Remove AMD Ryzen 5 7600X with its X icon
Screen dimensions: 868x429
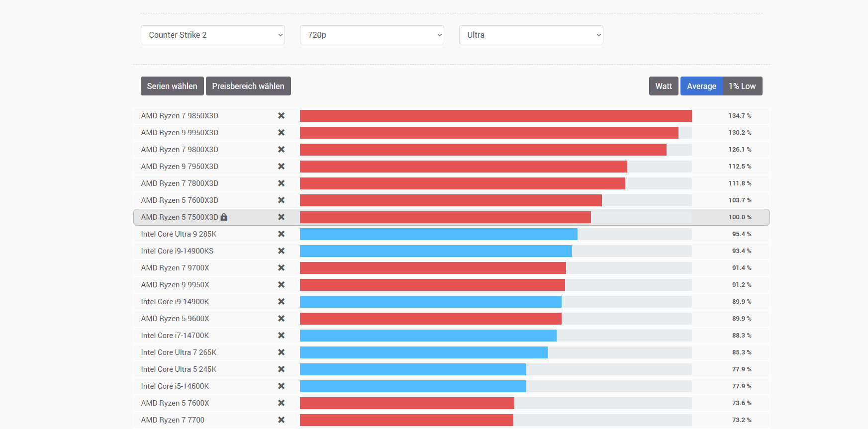pyautogui.click(x=281, y=403)
